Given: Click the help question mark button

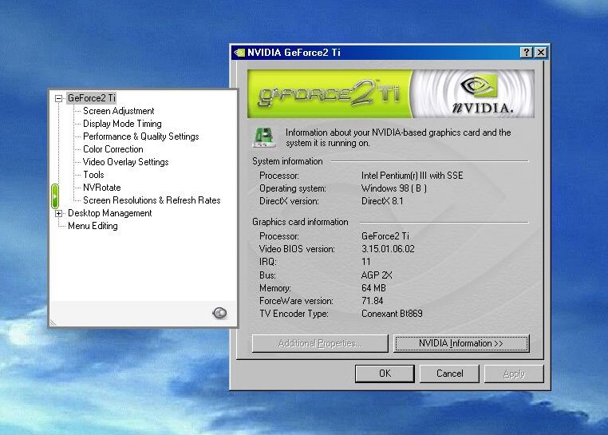Looking at the screenshot, I should point(526,53).
